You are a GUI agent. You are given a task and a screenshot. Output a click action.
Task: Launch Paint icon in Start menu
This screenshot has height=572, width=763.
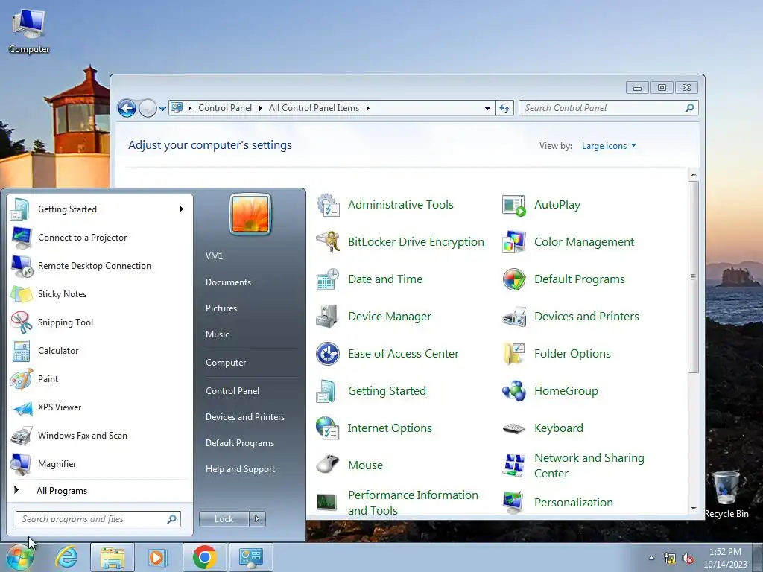click(x=21, y=379)
